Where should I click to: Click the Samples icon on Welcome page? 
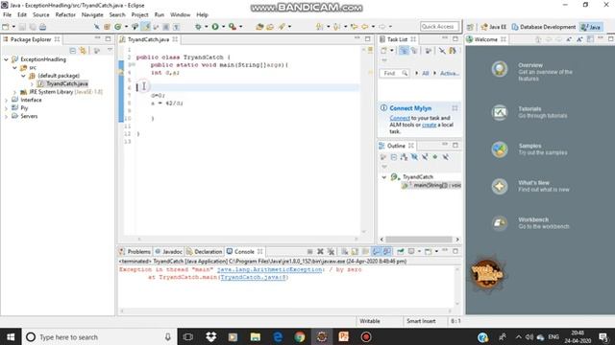[x=500, y=149]
